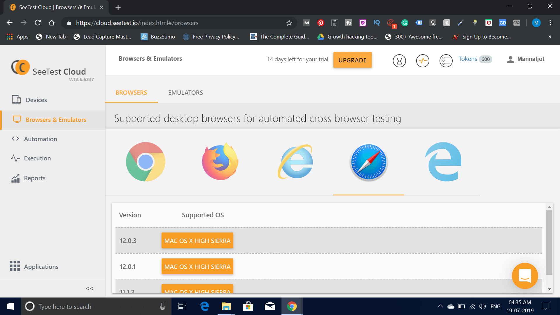Select MAC OS X HIGH SIERRA for version 12.0.3
Screen dimensions: 560x315
(197, 240)
